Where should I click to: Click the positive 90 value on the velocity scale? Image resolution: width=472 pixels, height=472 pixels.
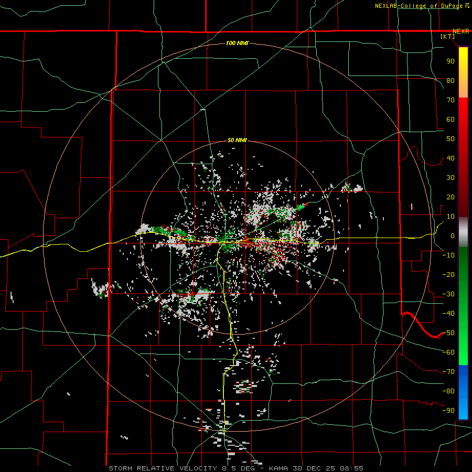tap(450, 61)
